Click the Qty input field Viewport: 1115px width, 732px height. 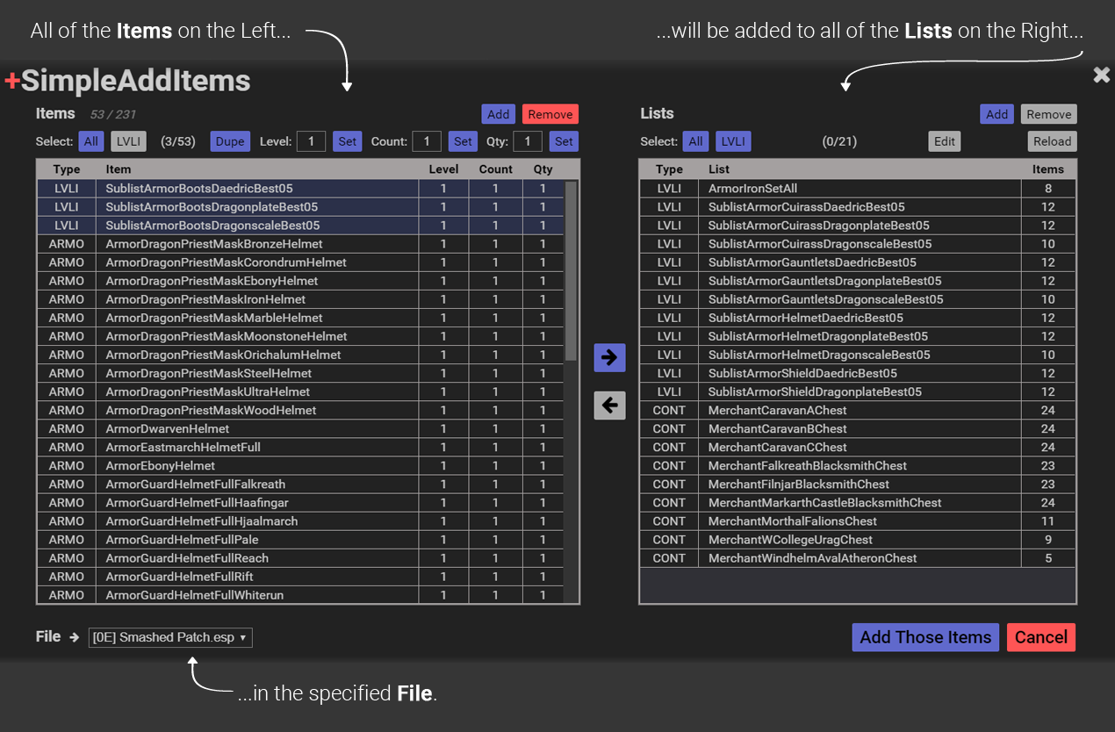pos(528,141)
